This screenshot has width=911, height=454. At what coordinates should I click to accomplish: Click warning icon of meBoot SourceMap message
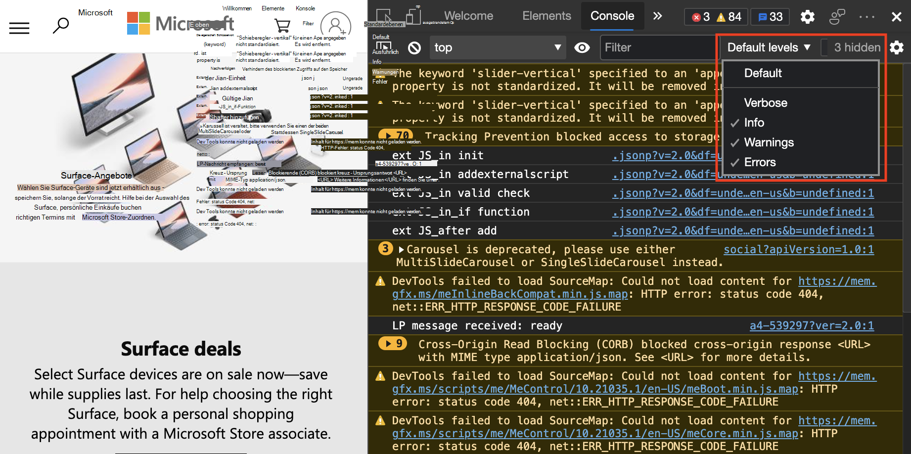(x=380, y=376)
